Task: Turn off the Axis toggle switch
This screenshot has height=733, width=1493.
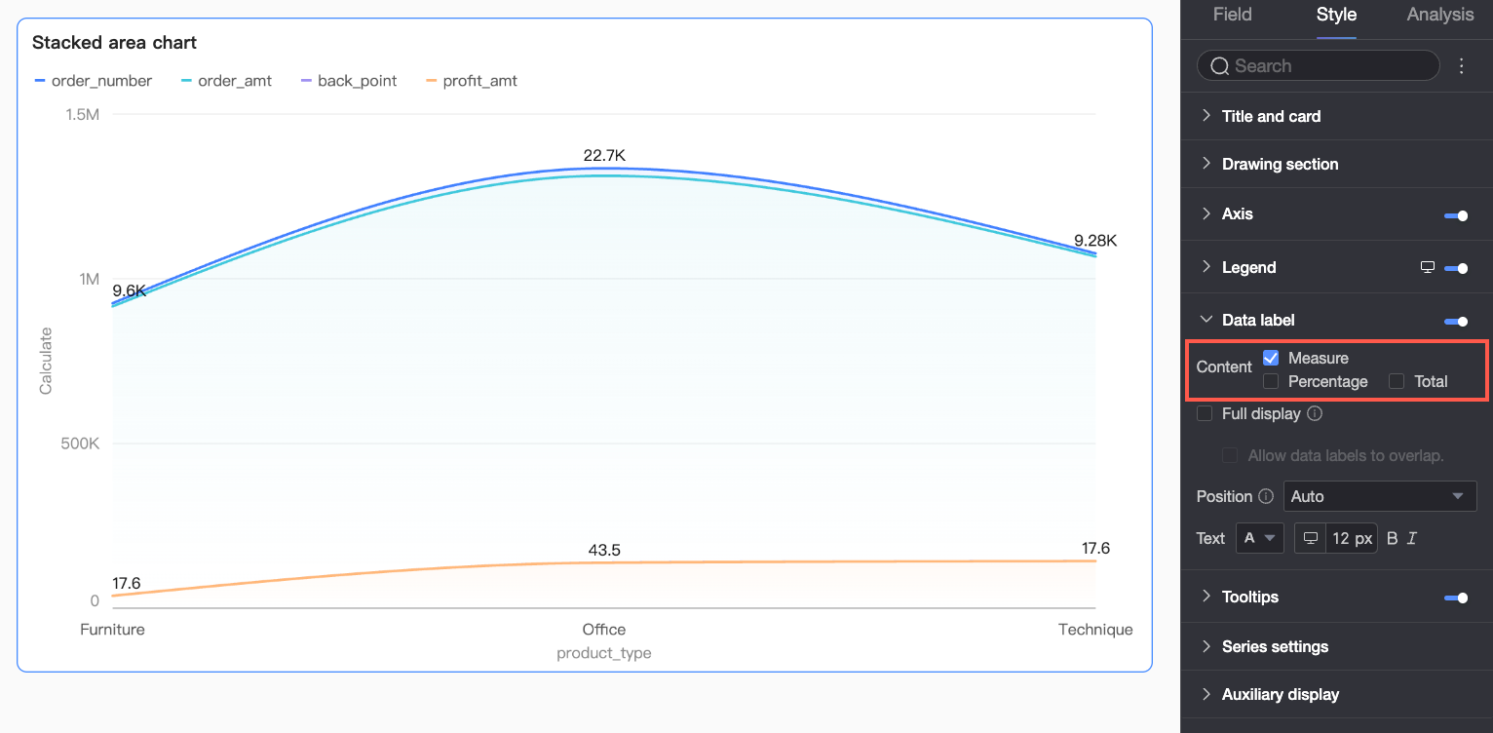Action: [x=1456, y=215]
